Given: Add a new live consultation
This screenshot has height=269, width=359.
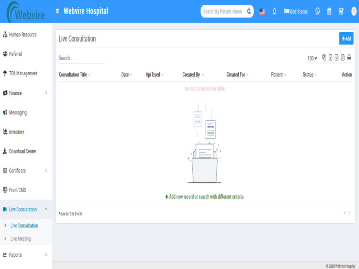Looking at the screenshot, I should [x=346, y=38].
